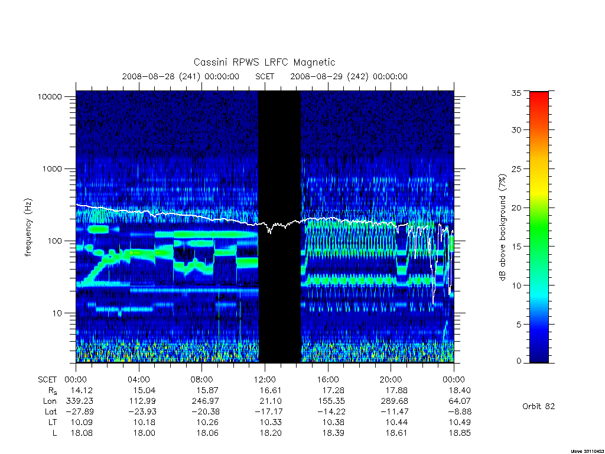
Task: Click the 'dB above background (7%)' label
Action: click(502, 228)
